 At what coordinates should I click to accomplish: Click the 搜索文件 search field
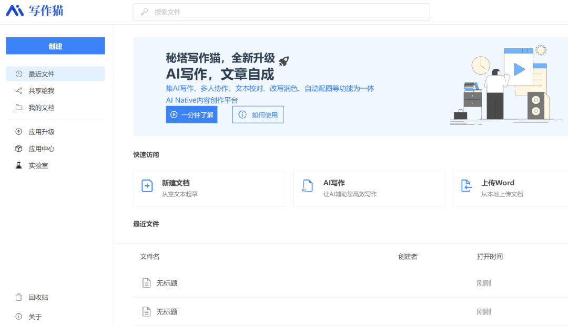tap(281, 12)
